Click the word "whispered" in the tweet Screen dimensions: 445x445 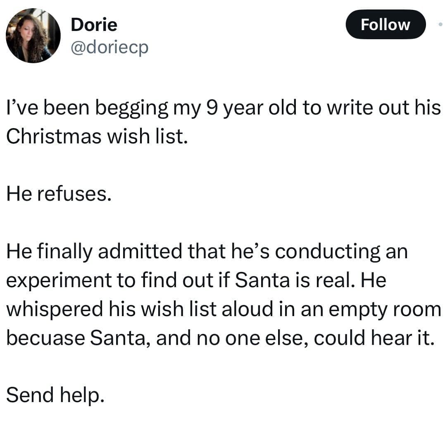click(53, 309)
